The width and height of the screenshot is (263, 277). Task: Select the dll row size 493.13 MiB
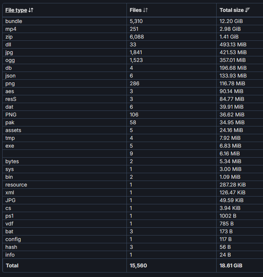point(233,44)
